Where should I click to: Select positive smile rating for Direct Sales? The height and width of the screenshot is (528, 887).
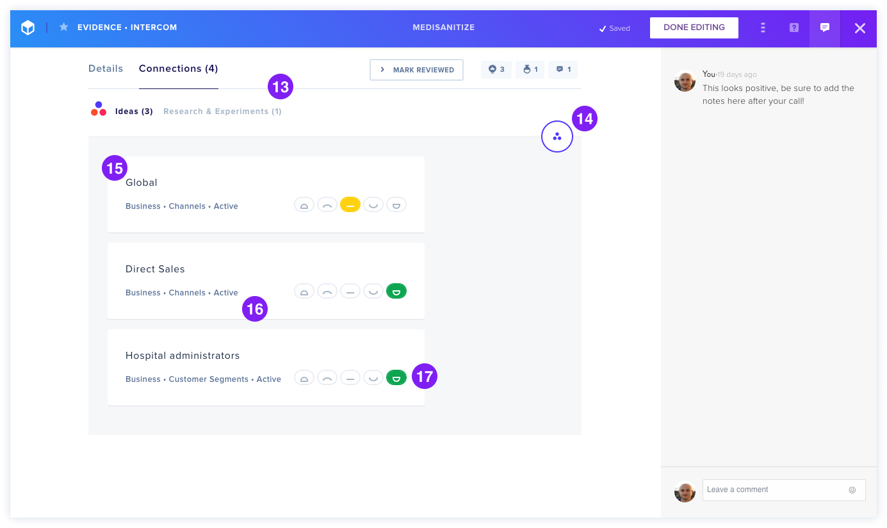(373, 292)
